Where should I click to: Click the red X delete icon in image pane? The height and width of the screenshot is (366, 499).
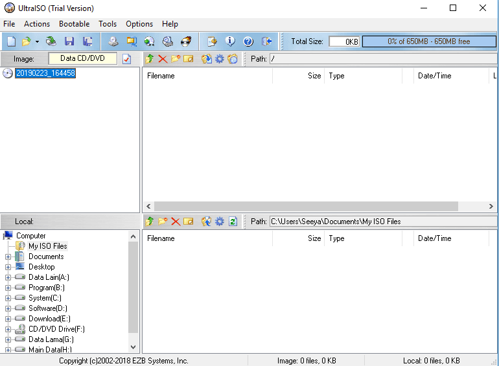163,59
